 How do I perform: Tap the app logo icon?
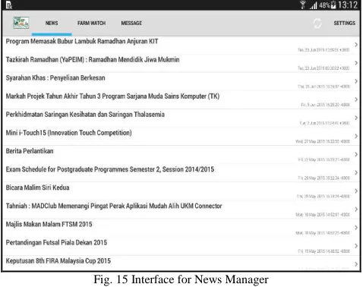click(x=21, y=23)
